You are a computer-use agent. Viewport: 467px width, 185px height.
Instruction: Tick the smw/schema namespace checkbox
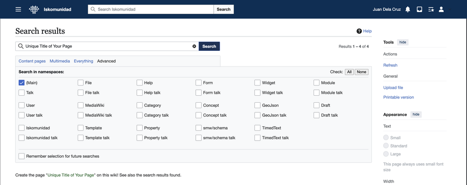[x=198, y=128]
